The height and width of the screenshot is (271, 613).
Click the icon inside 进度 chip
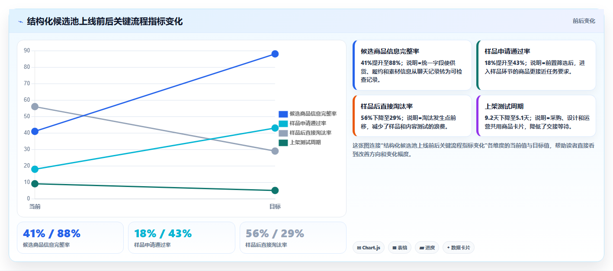[x=422, y=248]
